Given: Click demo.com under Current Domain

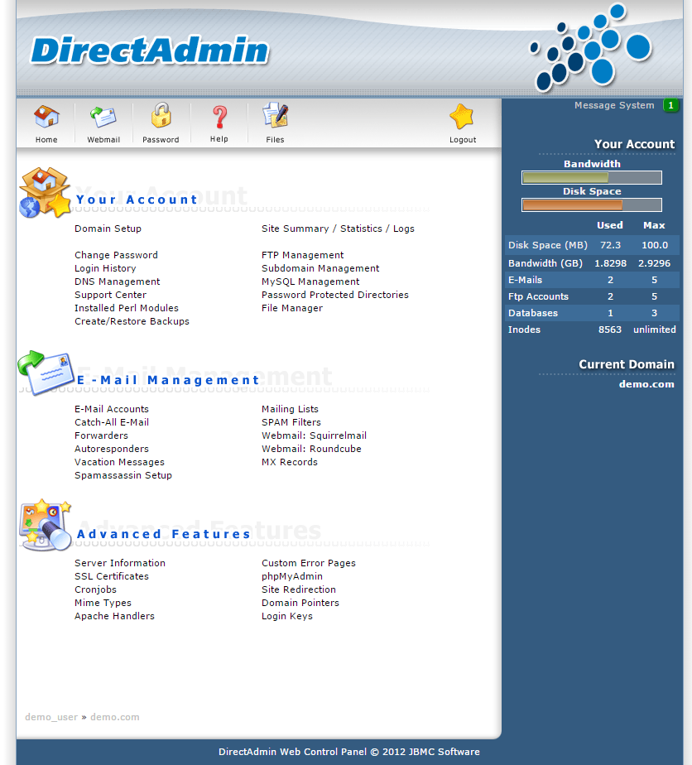Looking at the screenshot, I should (x=646, y=384).
